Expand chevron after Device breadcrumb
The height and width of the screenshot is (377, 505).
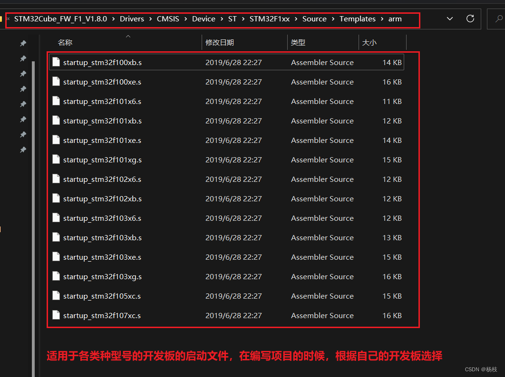pos(222,19)
